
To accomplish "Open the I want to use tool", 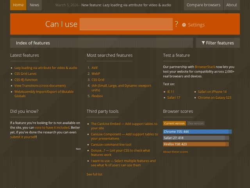I will point(123,163).
